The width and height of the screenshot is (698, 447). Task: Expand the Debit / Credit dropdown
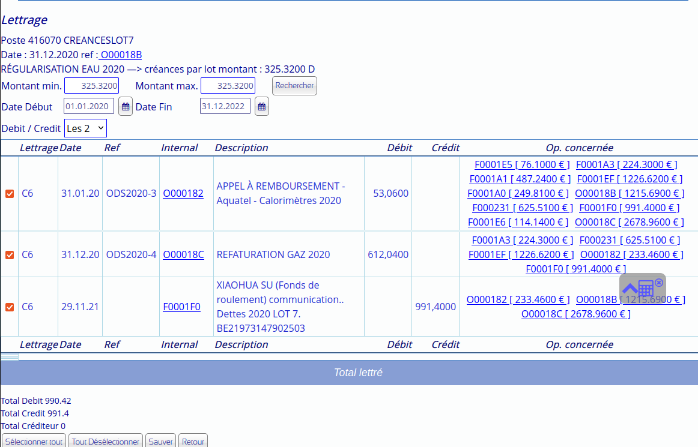pyautogui.click(x=85, y=128)
